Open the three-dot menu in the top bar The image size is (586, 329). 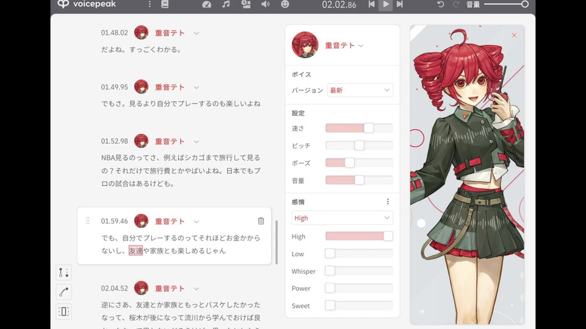(150, 4)
